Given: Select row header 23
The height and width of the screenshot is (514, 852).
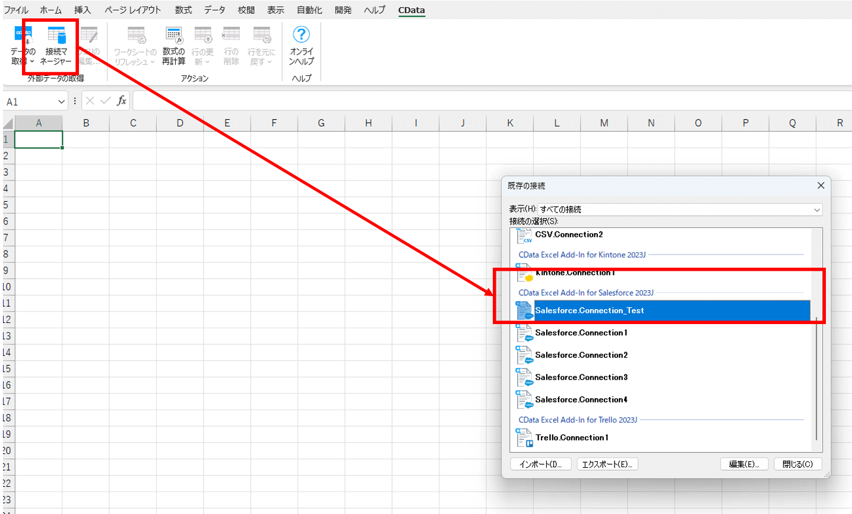Looking at the screenshot, I should (7, 500).
